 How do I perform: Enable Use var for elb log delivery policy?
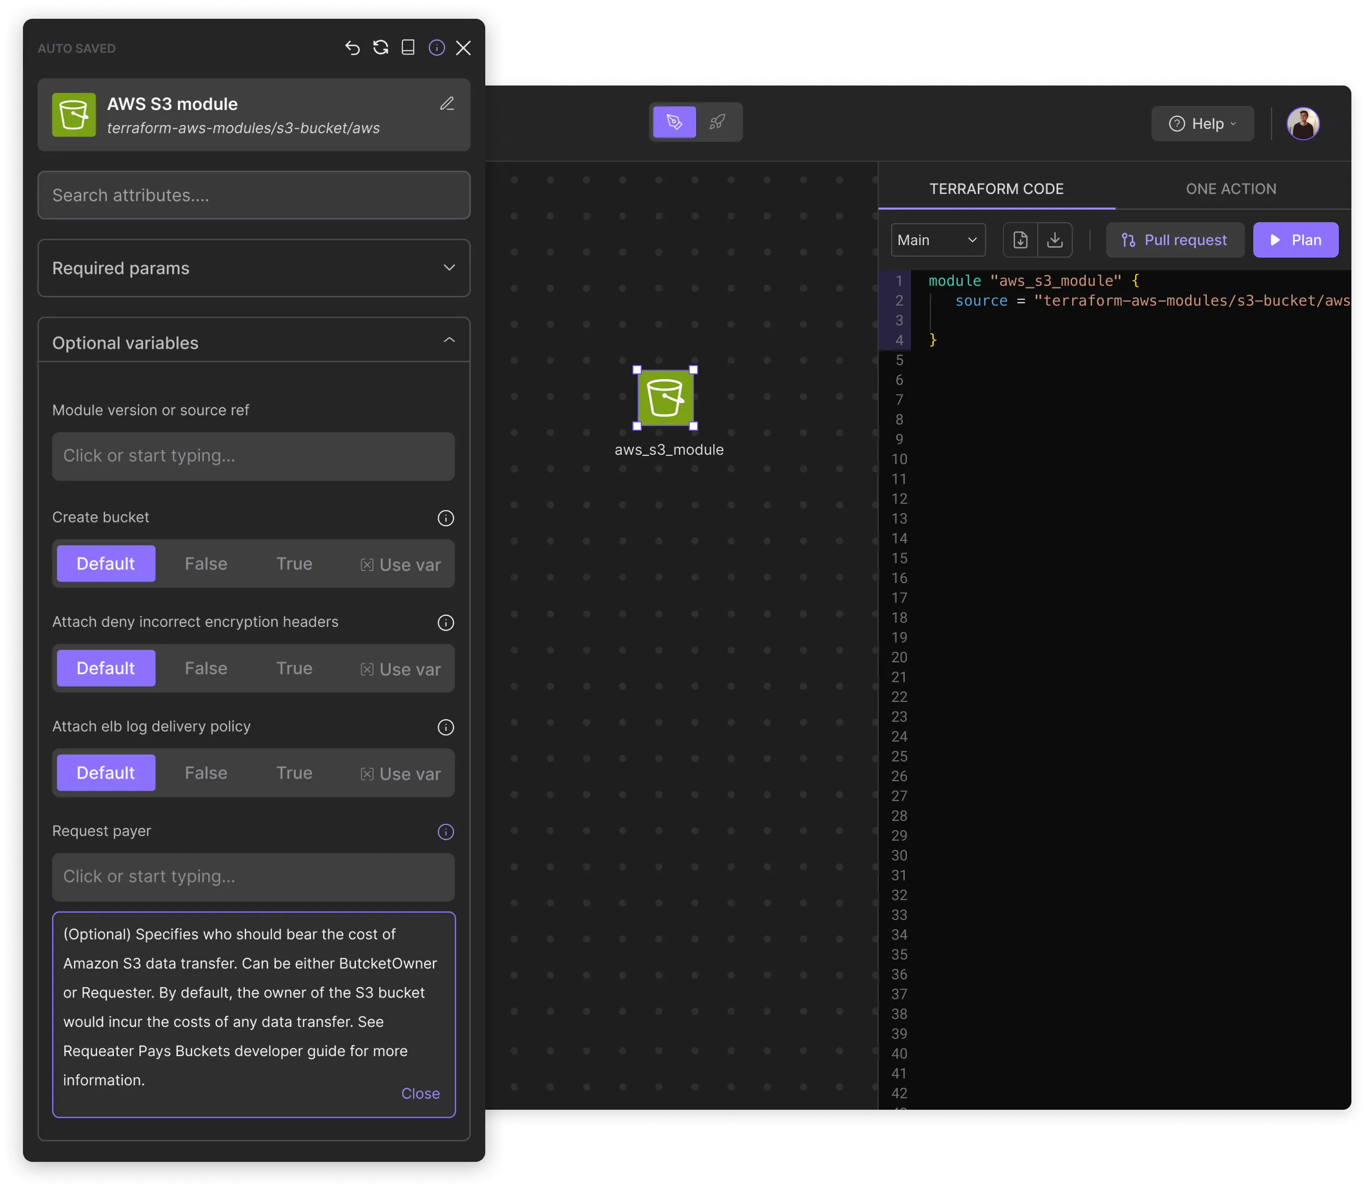pyautogui.click(x=400, y=774)
